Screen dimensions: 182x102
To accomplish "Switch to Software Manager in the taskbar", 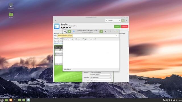I will click(24, 100).
